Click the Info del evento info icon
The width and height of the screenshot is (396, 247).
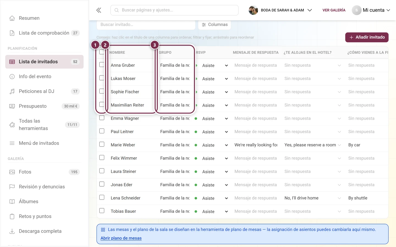click(12, 77)
